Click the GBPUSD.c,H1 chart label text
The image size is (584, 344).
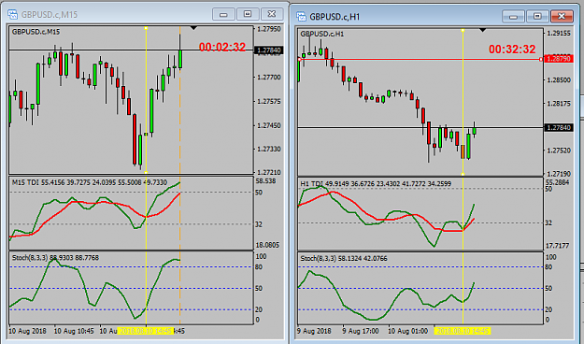click(x=322, y=34)
